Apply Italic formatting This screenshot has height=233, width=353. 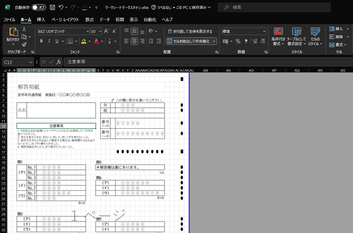point(49,41)
